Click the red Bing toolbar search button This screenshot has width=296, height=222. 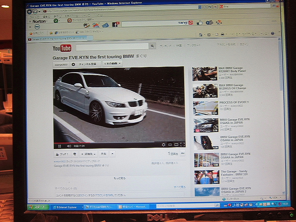click(x=191, y=23)
